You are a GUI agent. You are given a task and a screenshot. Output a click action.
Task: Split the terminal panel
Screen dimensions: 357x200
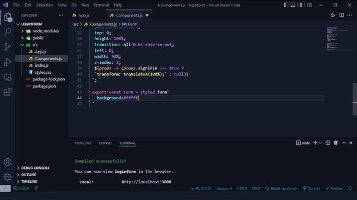click(327, 143)
